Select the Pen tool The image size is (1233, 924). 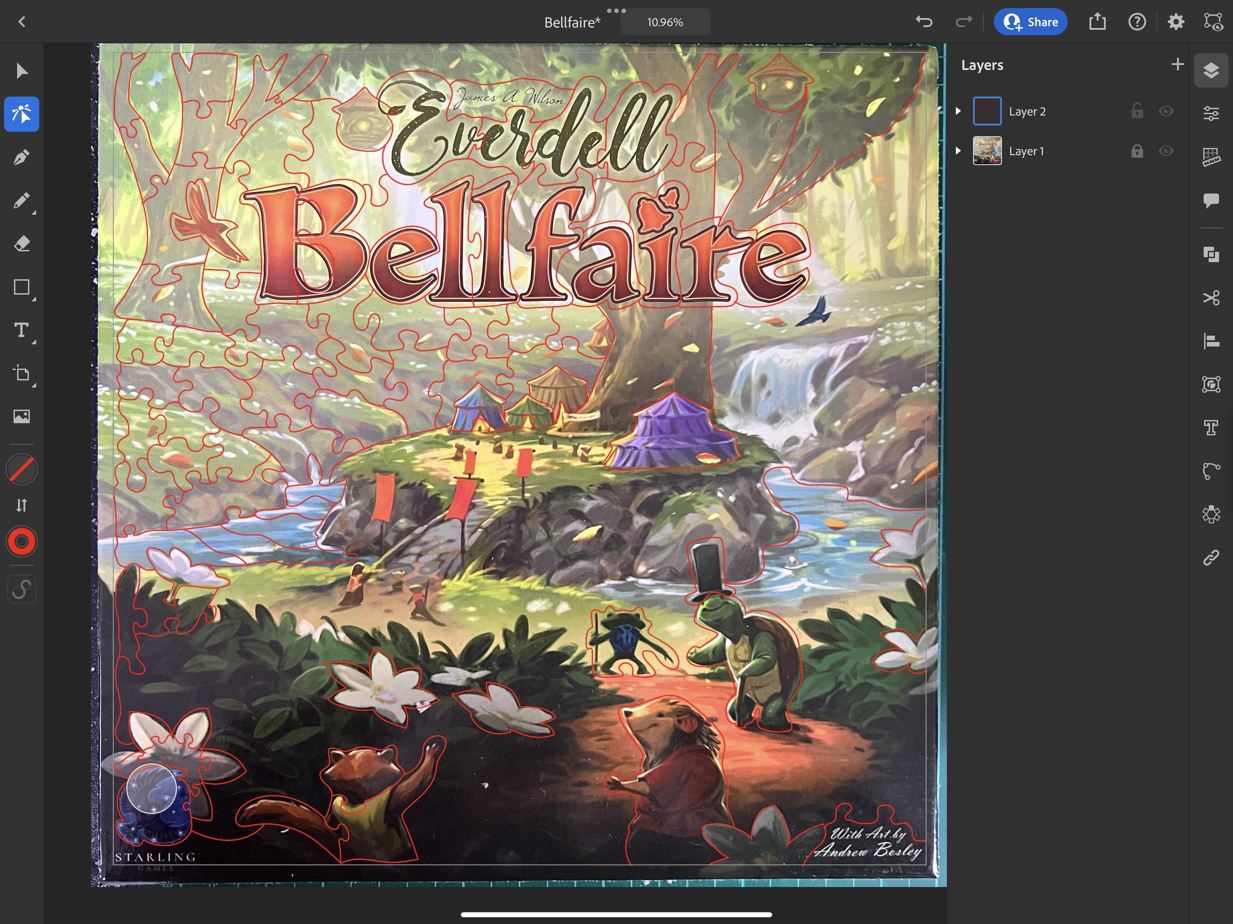(x=21, y=158)
